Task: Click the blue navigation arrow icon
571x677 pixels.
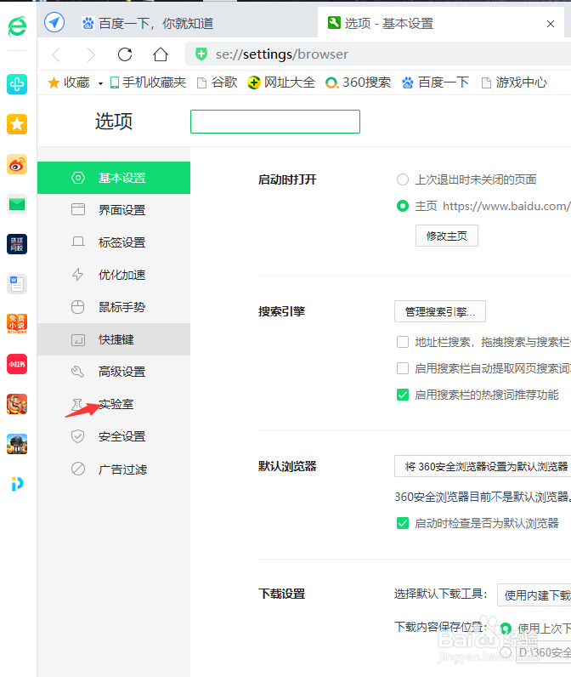Action: coord(54,22)
